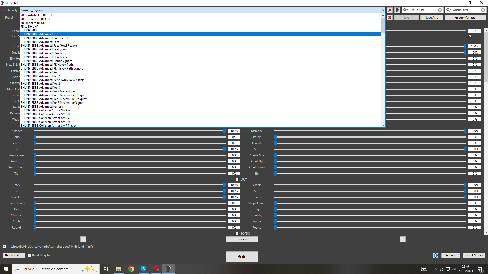
Task: Click the info icon bottom right
Action: click(x=435, y=255)
